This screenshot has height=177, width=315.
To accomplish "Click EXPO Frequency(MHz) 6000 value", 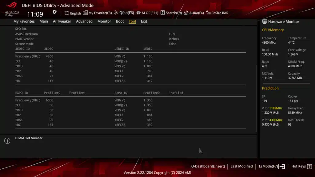I will click(x=50, y=100).
